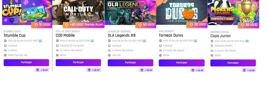Image resolution: width=269 pixels, height=107 pixels.
Task: Click Participar on the Stumble Cup card
Action: click(26, 63)
